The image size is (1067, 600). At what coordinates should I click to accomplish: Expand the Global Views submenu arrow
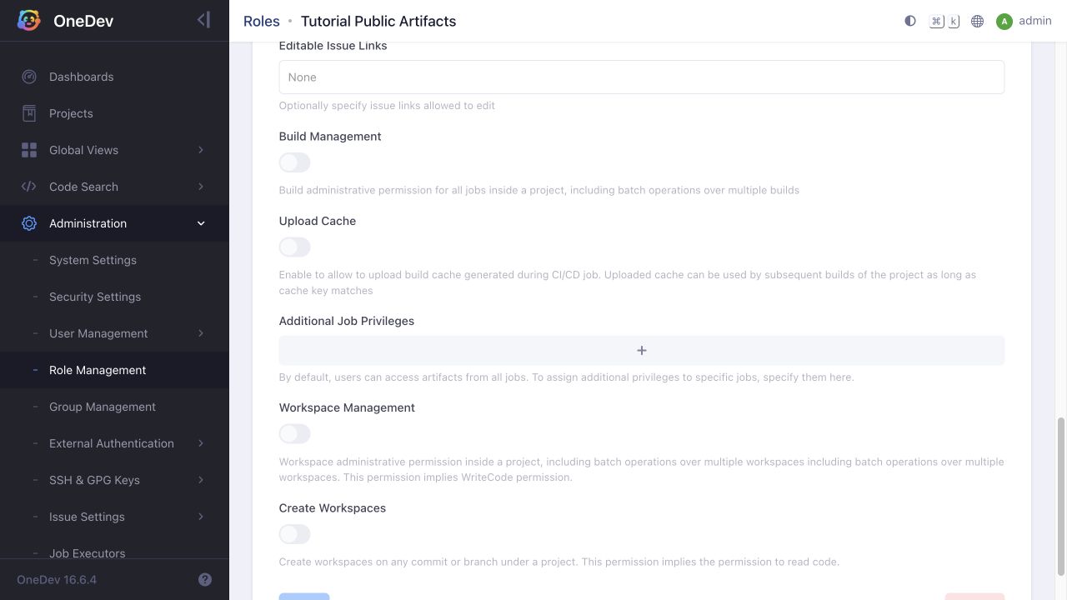coord(201,150)
